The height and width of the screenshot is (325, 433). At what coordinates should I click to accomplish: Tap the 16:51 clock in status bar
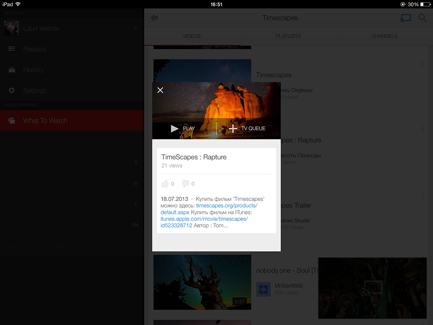pos(216,4)
